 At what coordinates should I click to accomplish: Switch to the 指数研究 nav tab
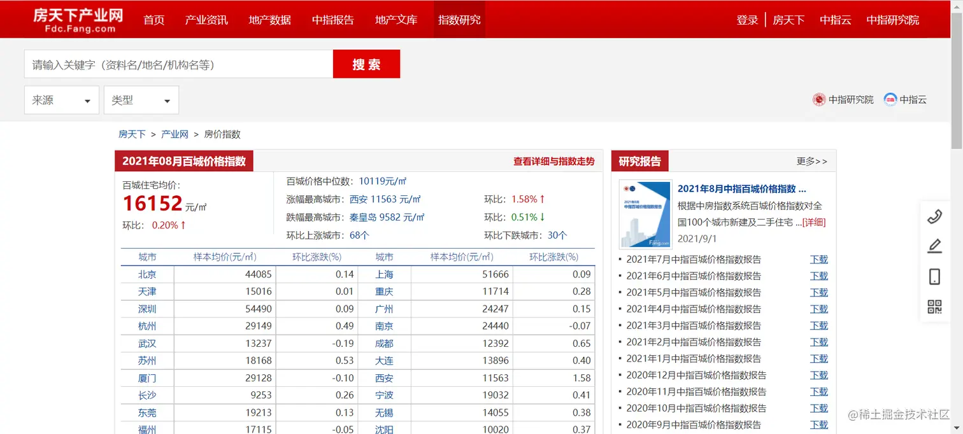pyautogui.click(x=459, y=19)
